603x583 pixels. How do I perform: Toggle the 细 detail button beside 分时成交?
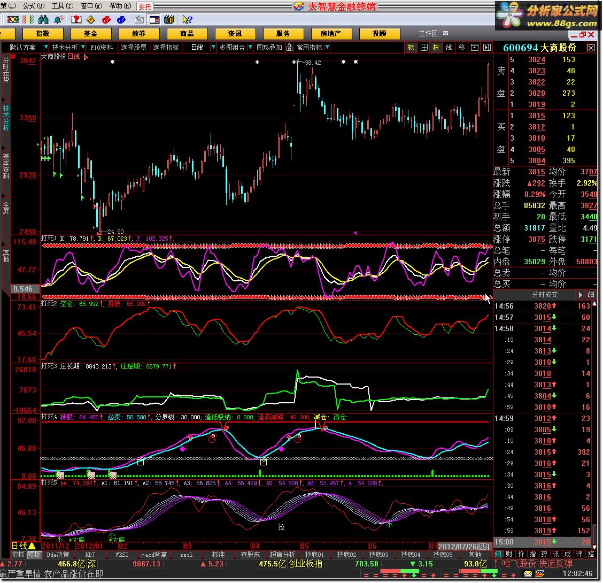point(591,295)
